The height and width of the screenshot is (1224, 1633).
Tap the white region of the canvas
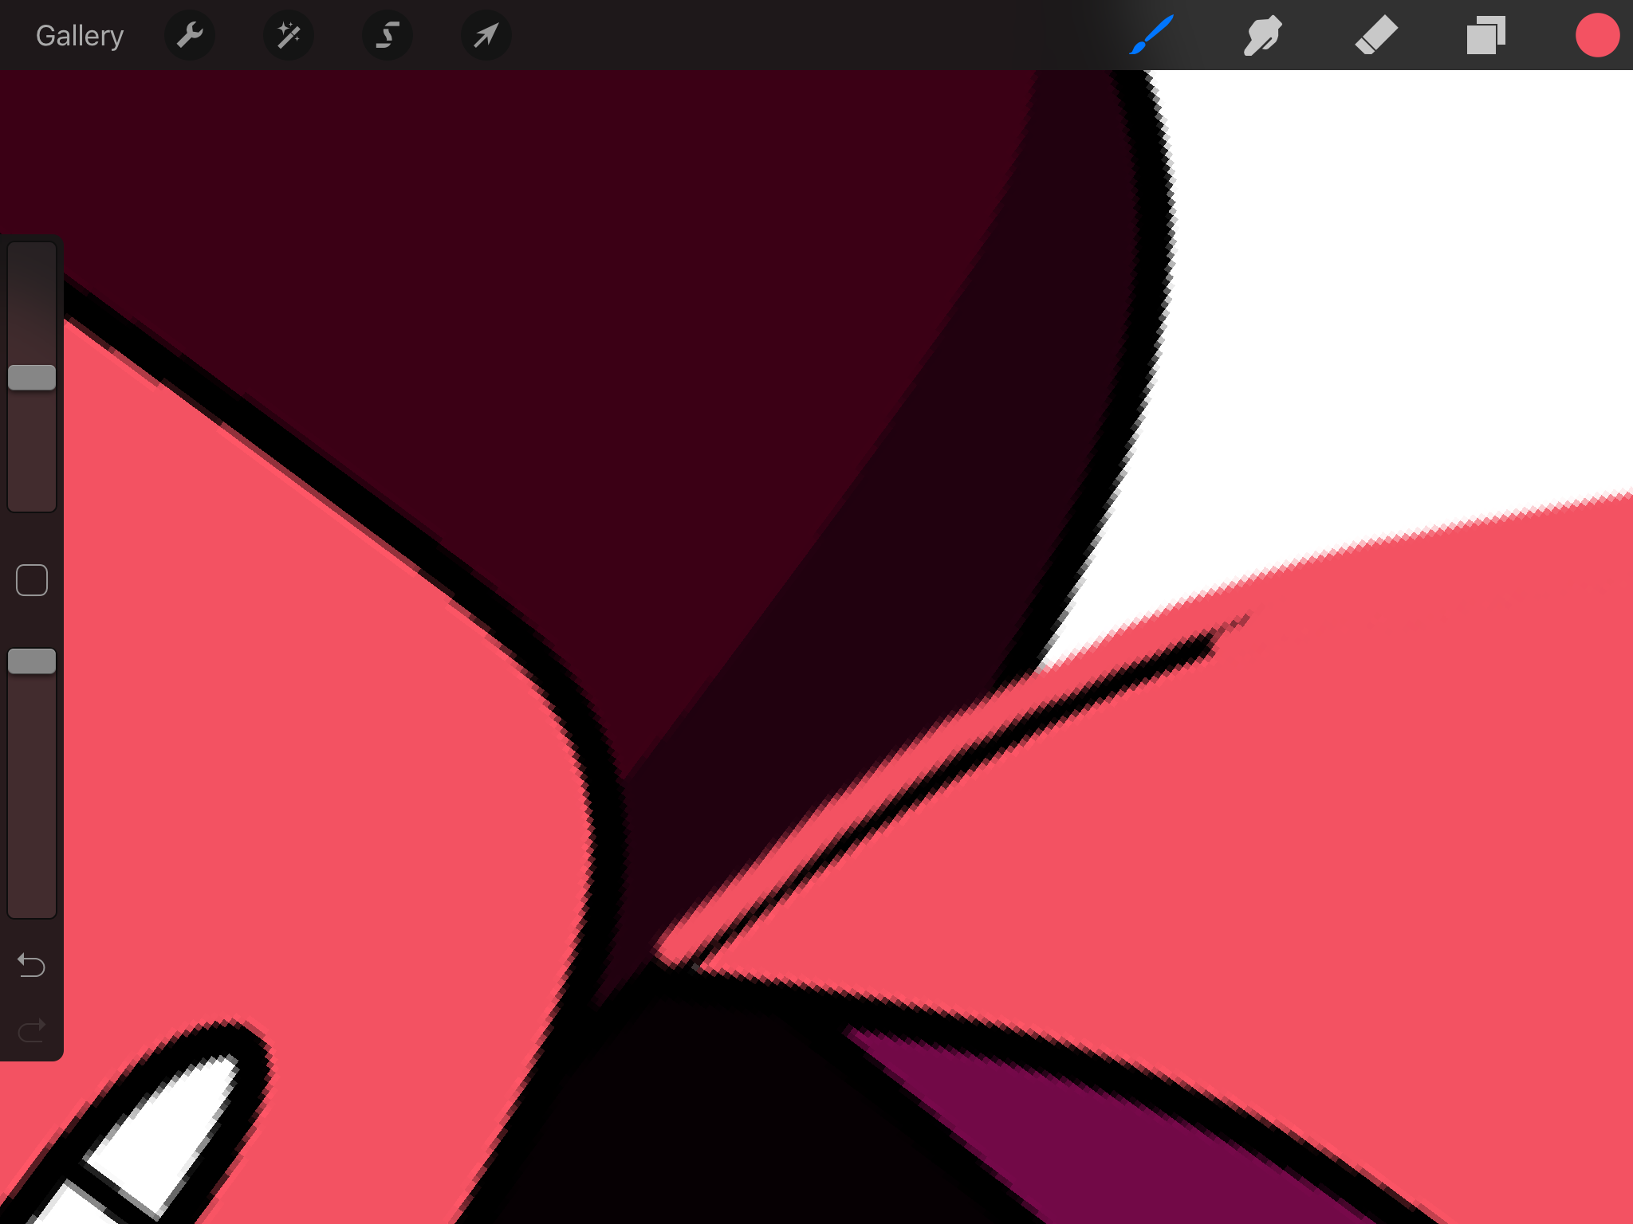point(1395,279)
